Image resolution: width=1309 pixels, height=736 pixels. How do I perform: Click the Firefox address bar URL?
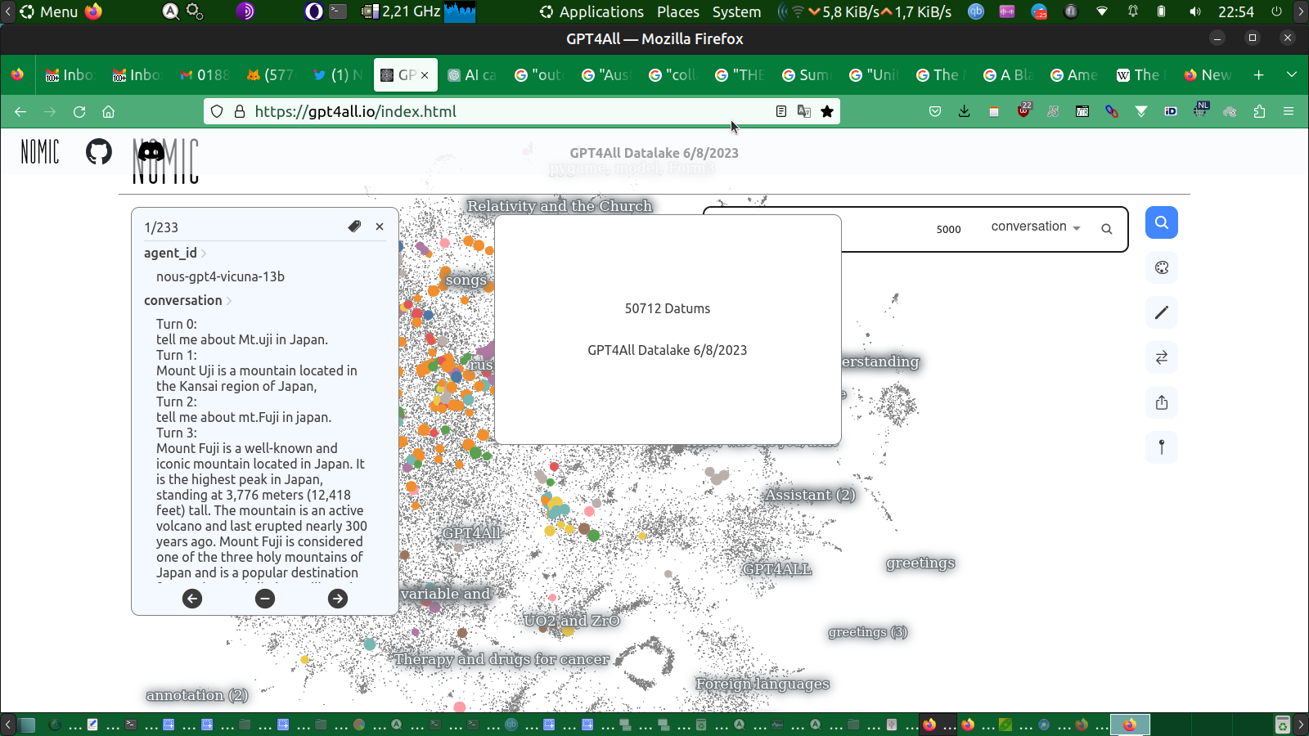355,111
